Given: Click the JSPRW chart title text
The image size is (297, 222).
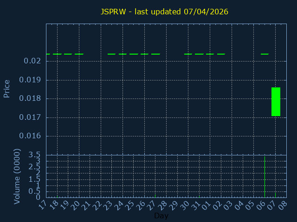Looking at the screenshot, I should coord(165,12).
